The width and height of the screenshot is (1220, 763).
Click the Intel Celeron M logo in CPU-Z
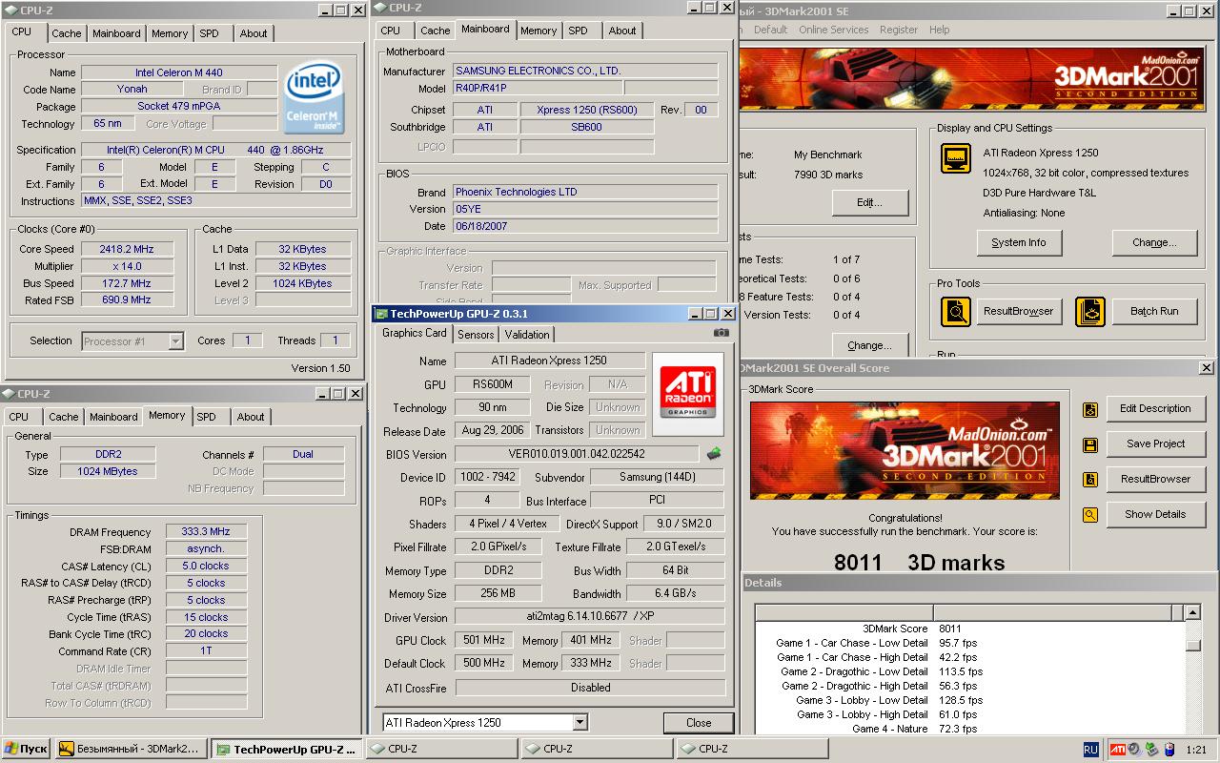click(315, 98)
